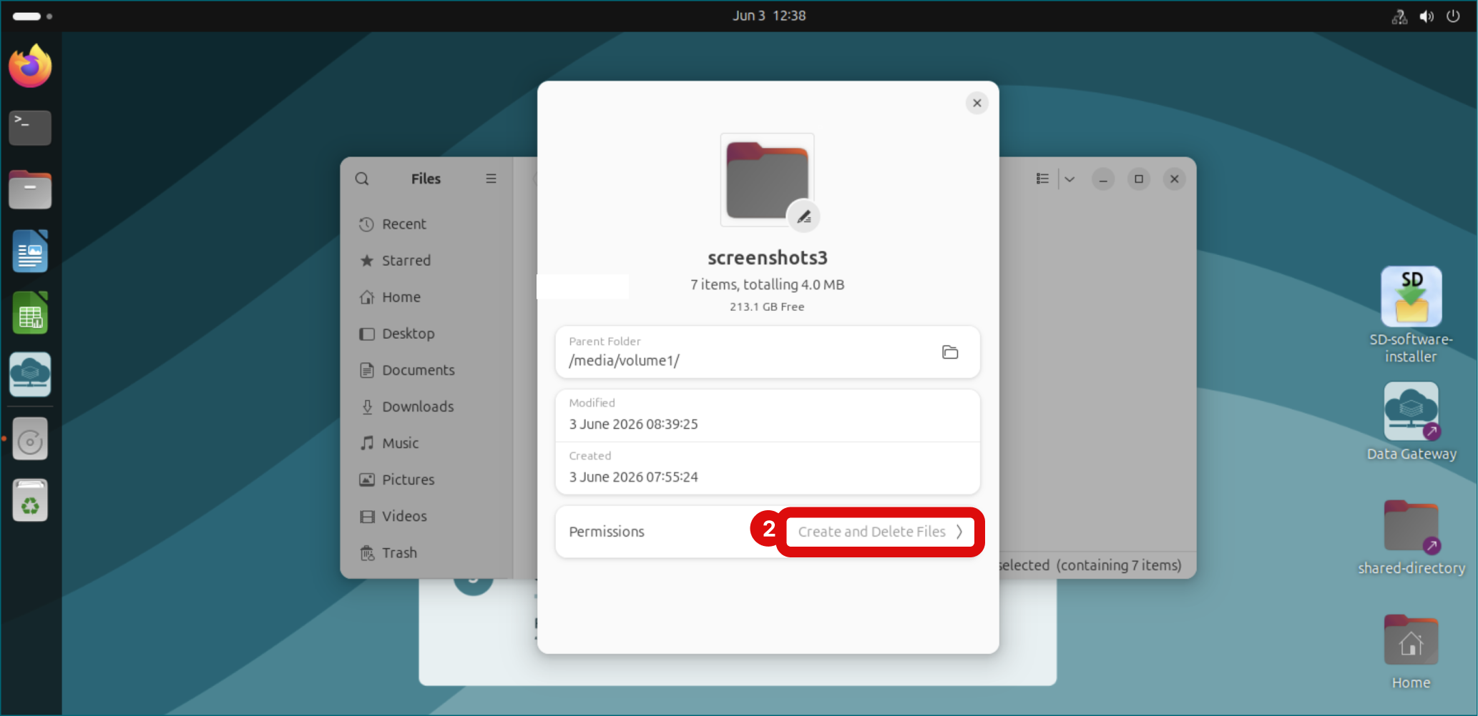The width and height of the screenshot is (1478, 716).
Task: Click '7 items, totalling 4.0 MB' text
Action: coord(768,284)
